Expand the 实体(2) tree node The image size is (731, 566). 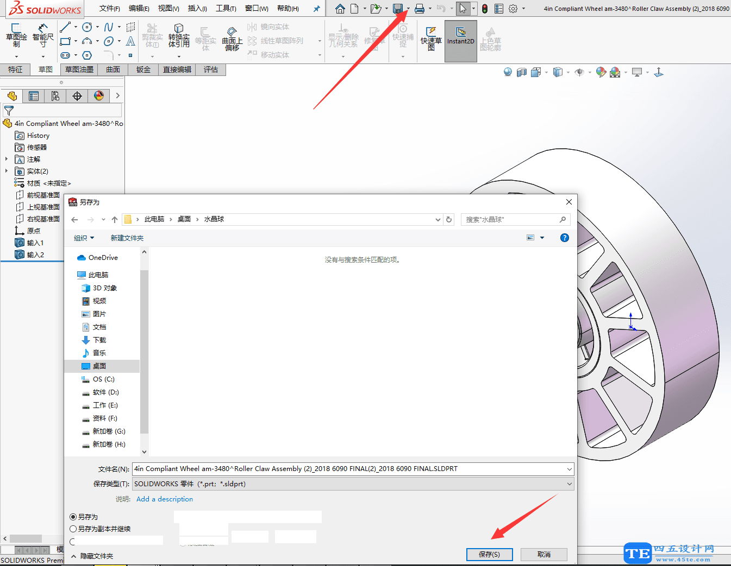[x=7, y=171]
